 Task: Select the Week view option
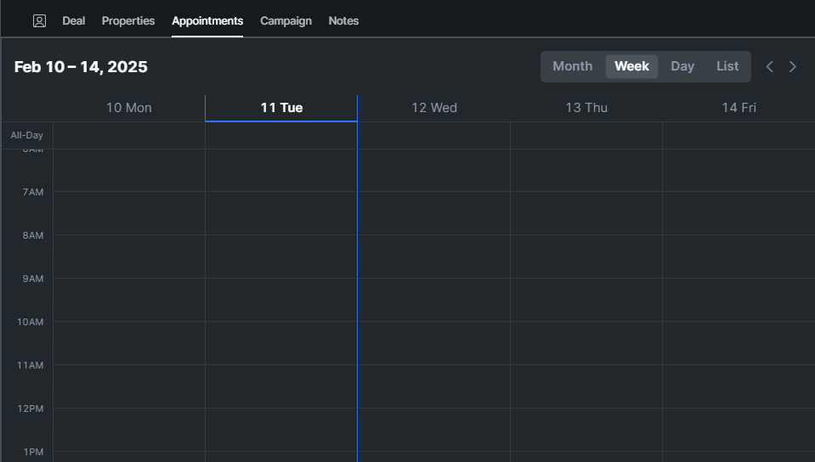pyautogui.click(x=631, y=66)
